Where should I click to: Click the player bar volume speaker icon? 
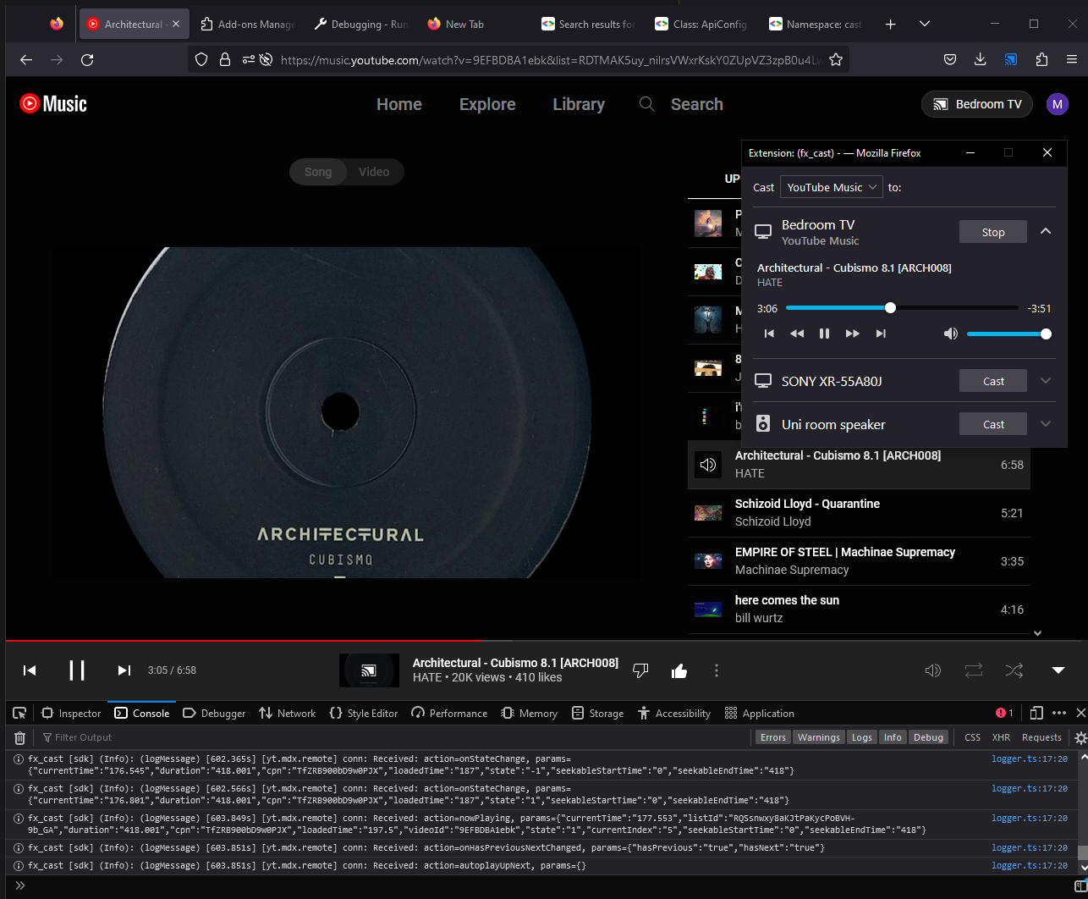(933, 670)
